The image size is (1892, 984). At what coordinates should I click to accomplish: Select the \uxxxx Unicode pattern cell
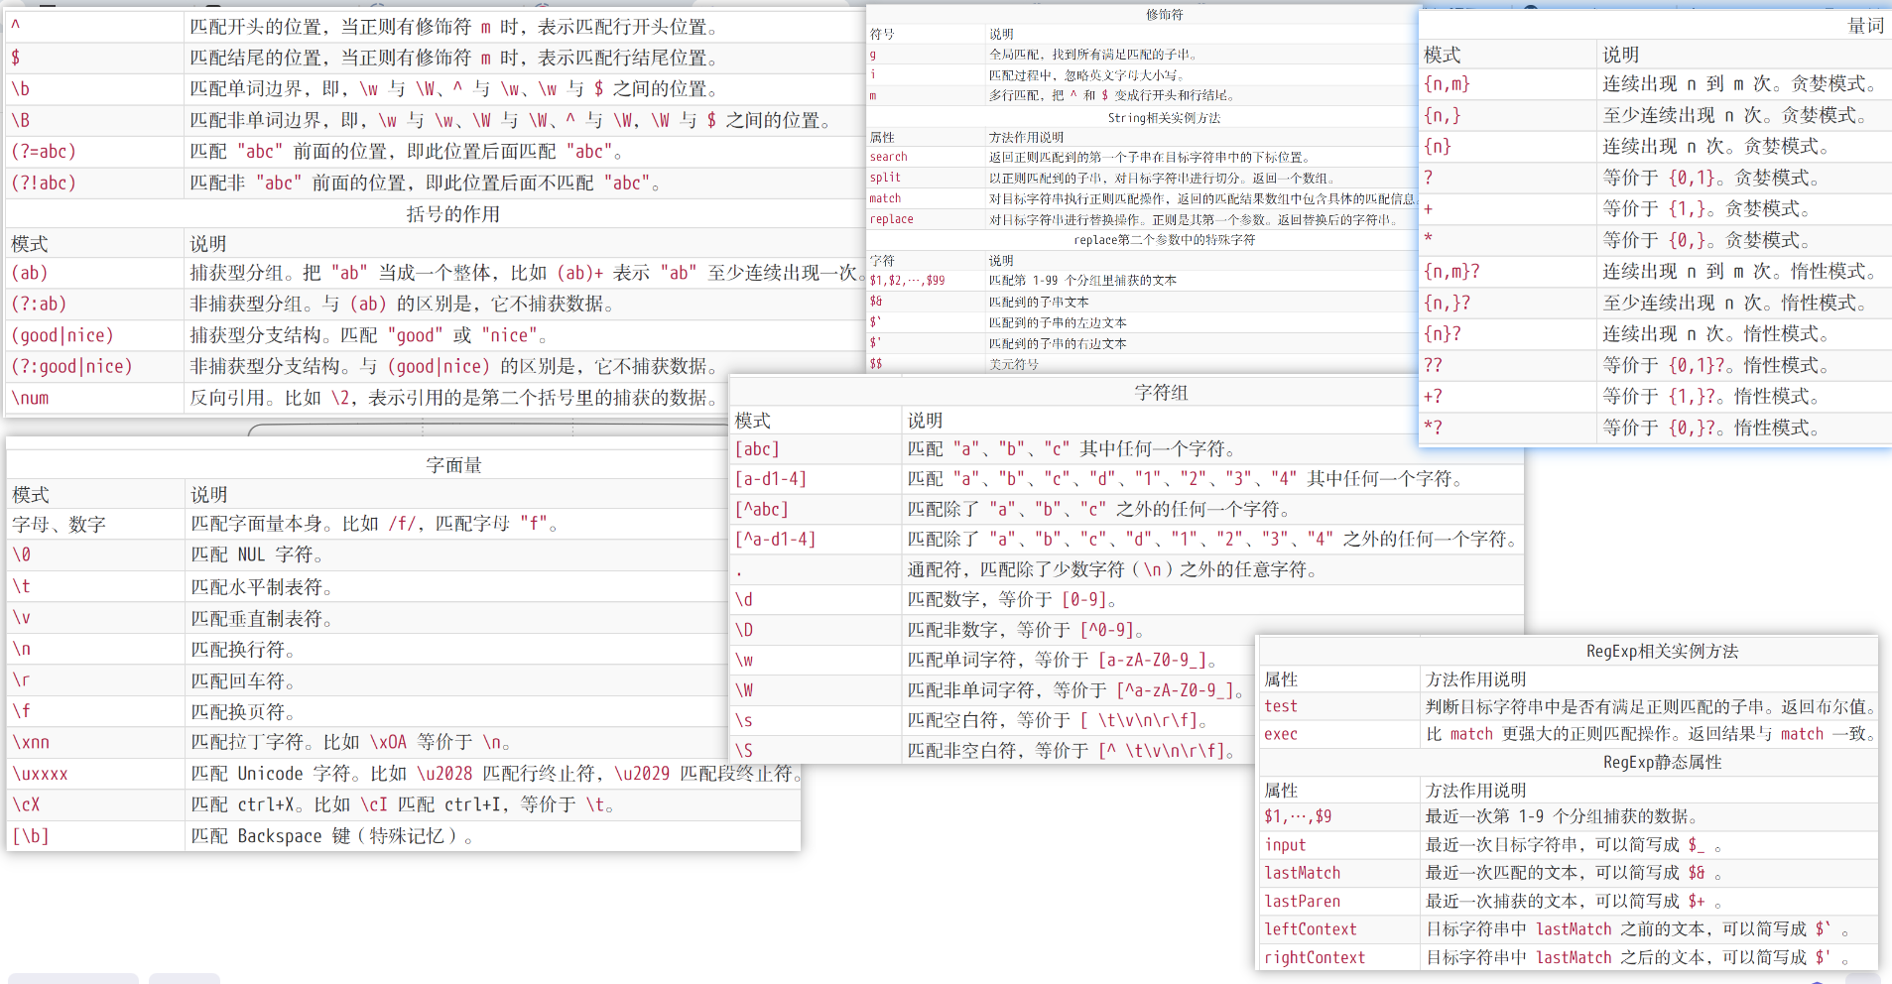click(41, 774)
